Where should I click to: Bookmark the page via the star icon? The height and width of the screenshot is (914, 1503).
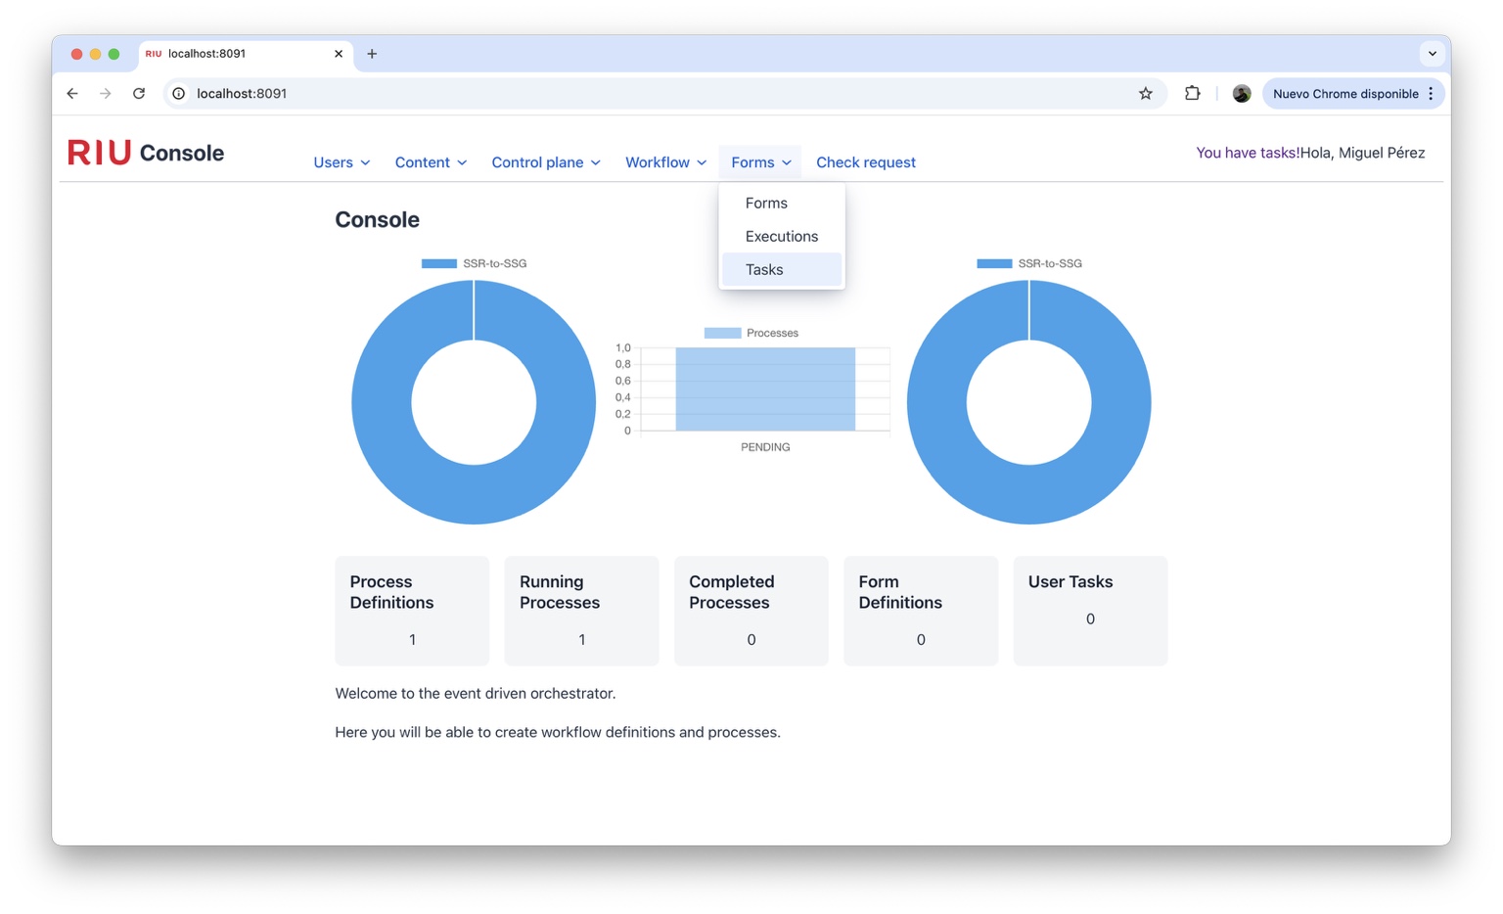(x=1145, y=93)
